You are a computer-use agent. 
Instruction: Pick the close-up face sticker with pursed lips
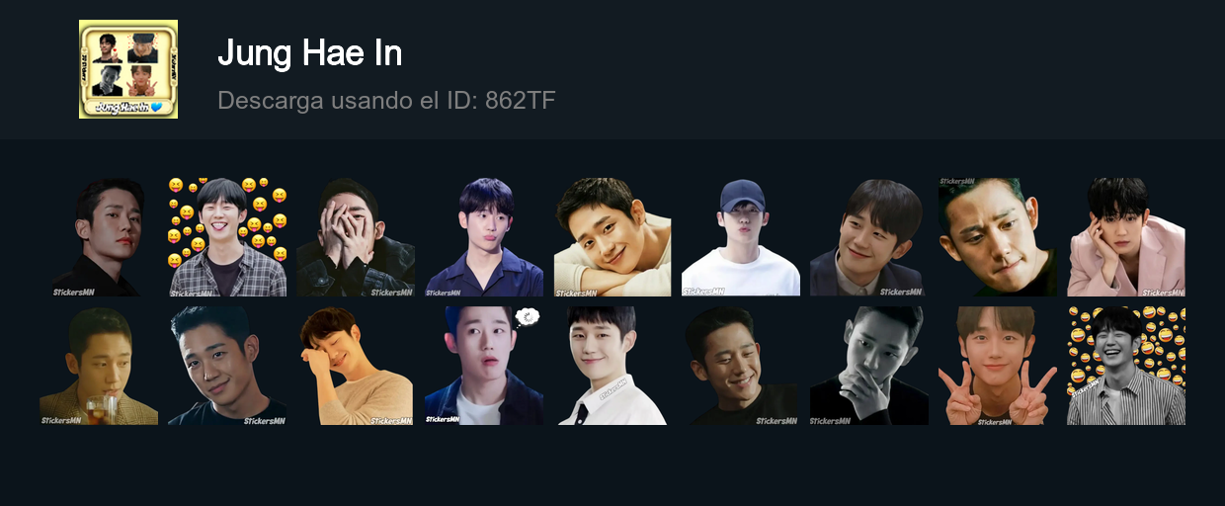(998, 237)
